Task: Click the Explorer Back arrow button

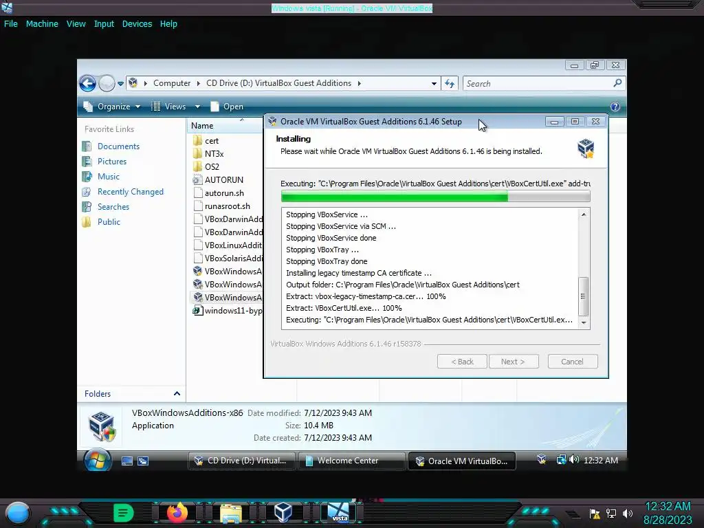Action: (x=87, y=83)
